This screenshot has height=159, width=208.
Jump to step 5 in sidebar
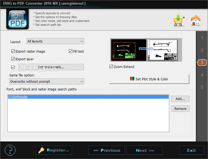pyautogui.click(x=202, y=87)
